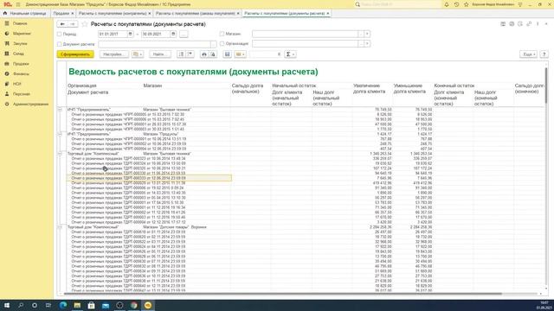Enable the Магазин filter checkbox
554x311 pixels.
tap(222, 34)
